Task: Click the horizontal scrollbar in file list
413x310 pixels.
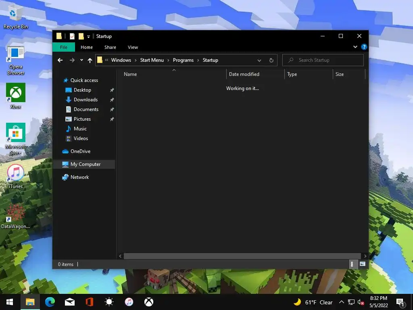Action: (x=242, y=256)
